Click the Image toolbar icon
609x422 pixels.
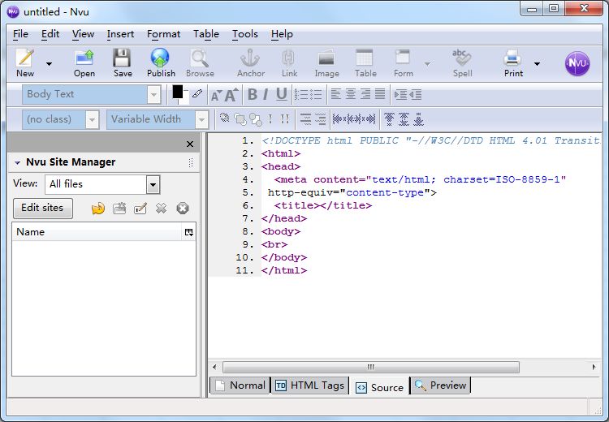coord(326,62)
